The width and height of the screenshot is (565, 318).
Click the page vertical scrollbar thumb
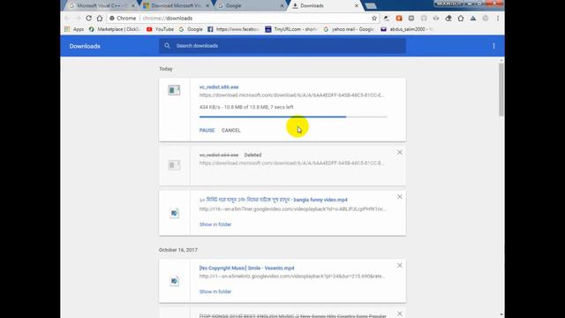[501, 90]
